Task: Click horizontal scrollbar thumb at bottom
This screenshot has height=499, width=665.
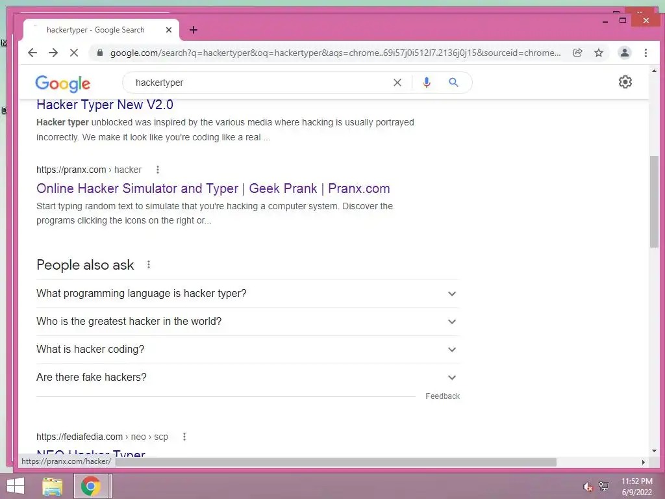Action: click(x=335, y=462)
